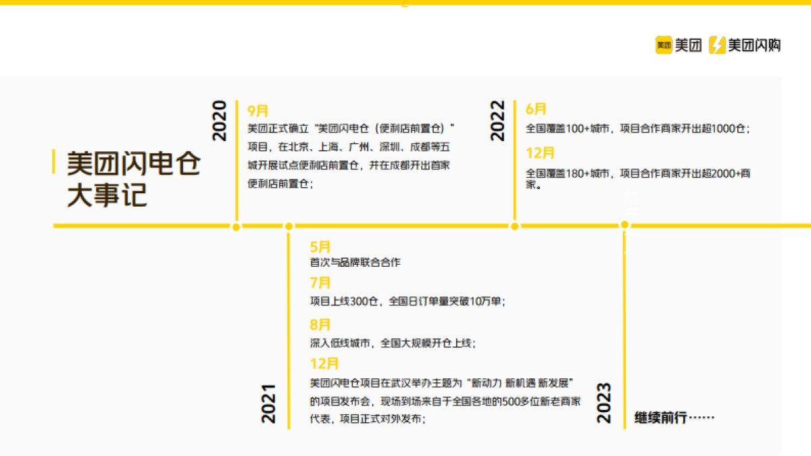Click the 7月 heading about 300仓 launch
The image size is (811, 456).
coord(320,283)
